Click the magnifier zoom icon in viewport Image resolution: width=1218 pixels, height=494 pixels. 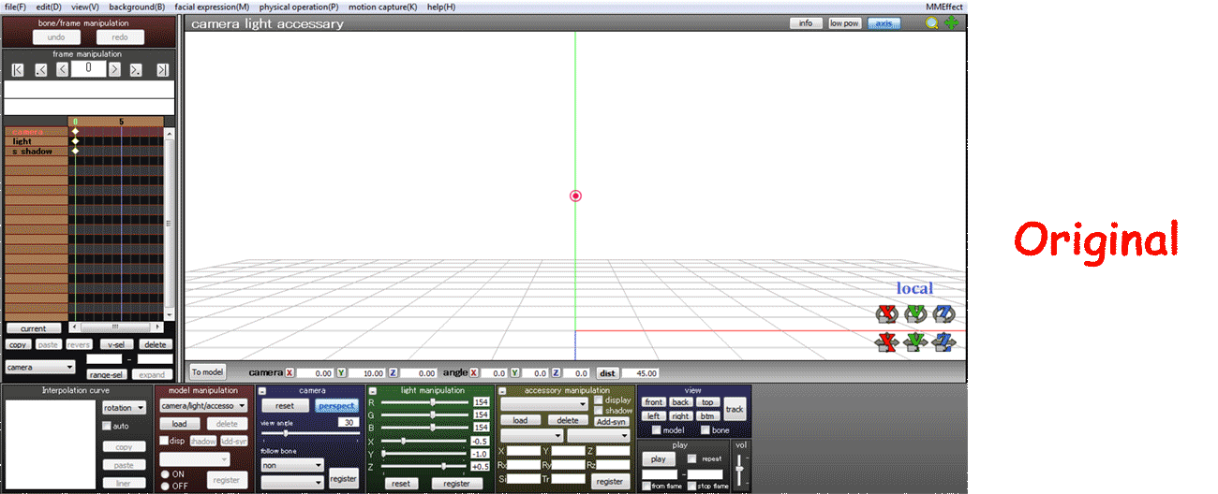932,23
